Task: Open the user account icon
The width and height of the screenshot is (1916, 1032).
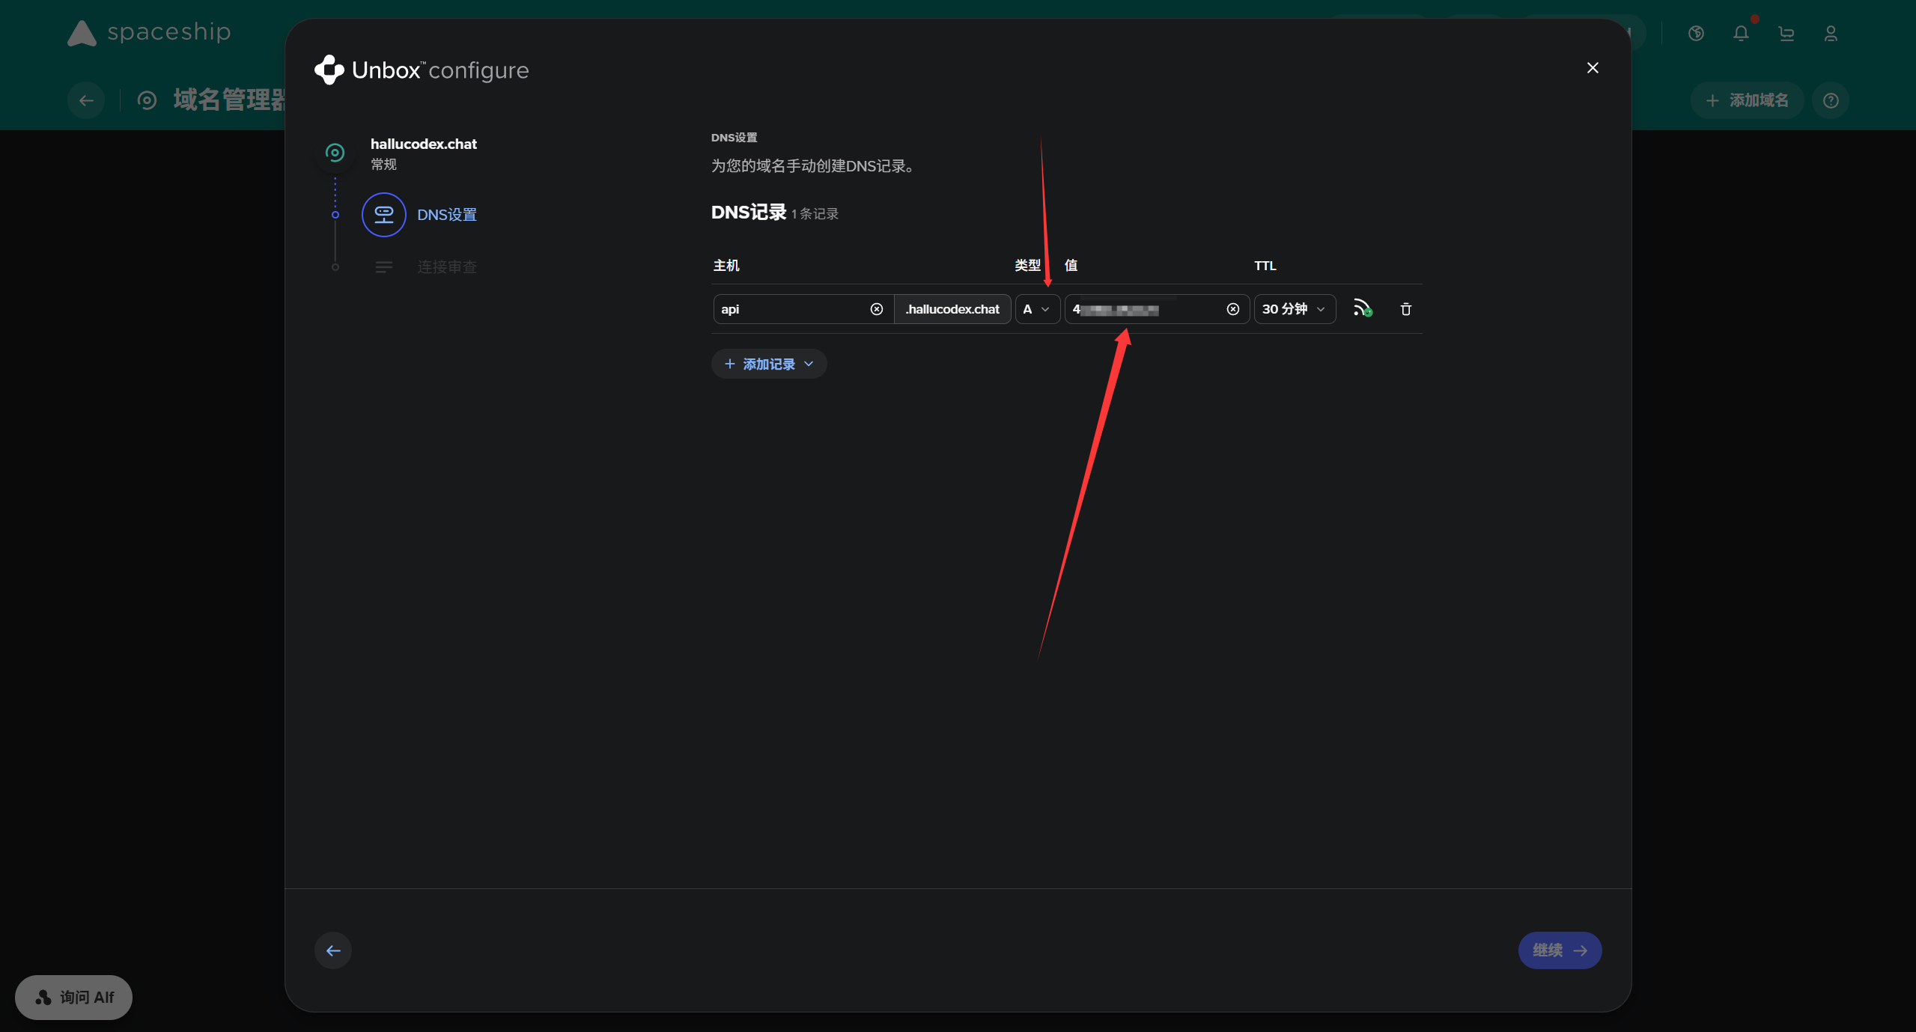Action: [1831, 34]
